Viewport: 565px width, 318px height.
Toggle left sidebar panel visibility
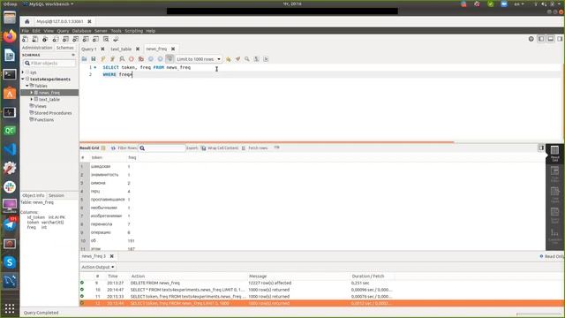(541, 39)
